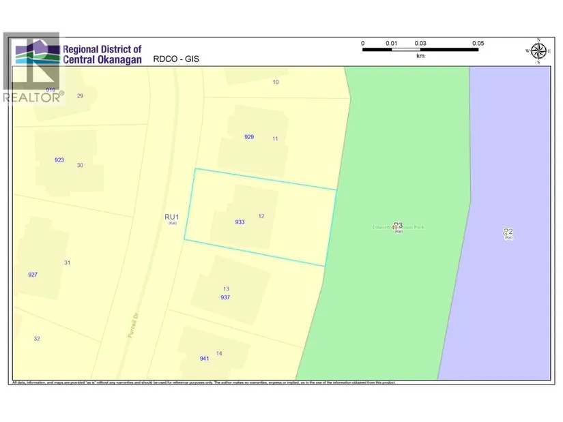Select parcel address 933 in highlighted lot
Viewport: 563px width, 422px height.
point(240,222)
